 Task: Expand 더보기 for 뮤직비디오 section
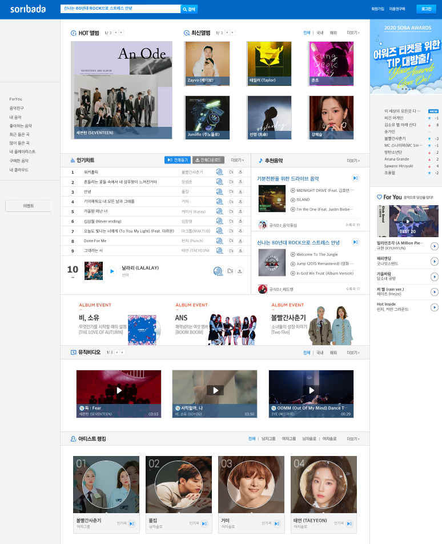pyautogui.click(x=353, y=353)
